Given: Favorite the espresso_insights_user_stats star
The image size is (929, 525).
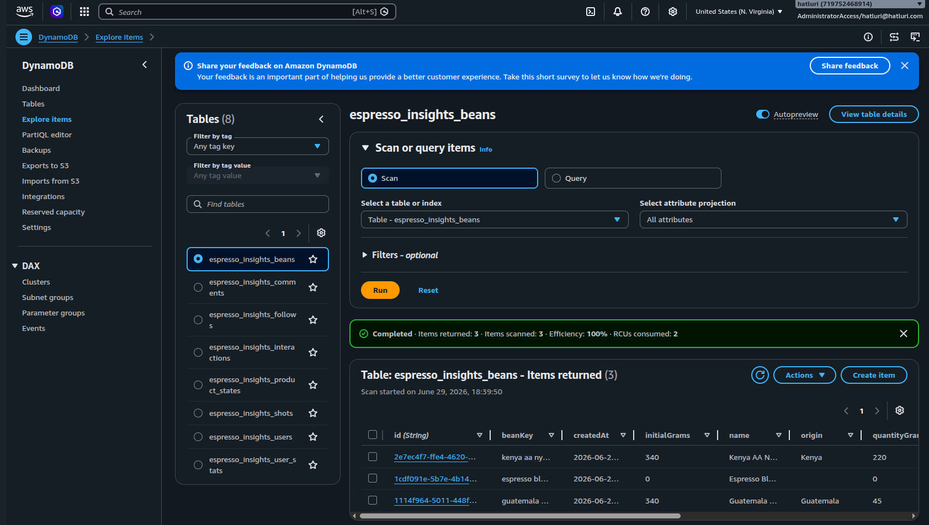Looking at the screenshot, I should 313,465.
